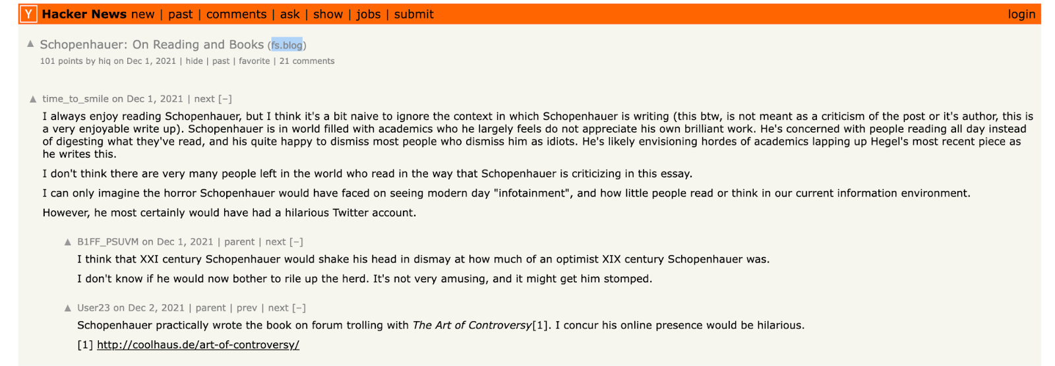Go to 'comments' in top navigation

tap(236, 15)
